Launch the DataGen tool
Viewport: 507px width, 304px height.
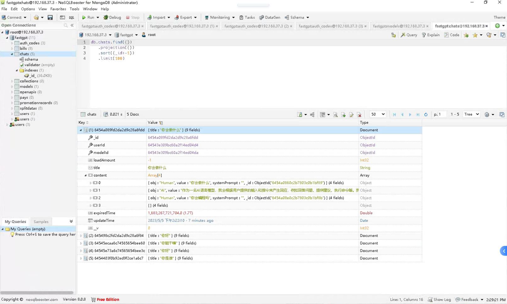coord(270,18)
